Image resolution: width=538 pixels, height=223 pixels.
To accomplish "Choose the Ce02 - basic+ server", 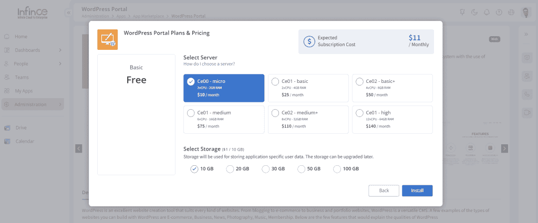I will [392, 88].
